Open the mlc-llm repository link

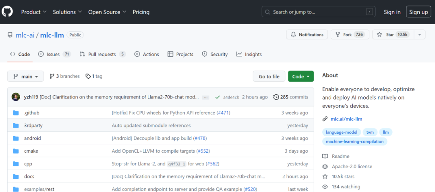(x=52, y=35)
